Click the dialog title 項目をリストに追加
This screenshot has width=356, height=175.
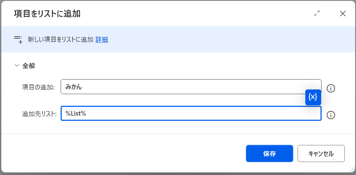(47, 14)
